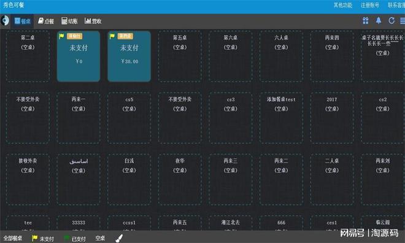The height and width of the screenshot is (243, 405).
Task: Select the table named ces1
Action: 332,223
